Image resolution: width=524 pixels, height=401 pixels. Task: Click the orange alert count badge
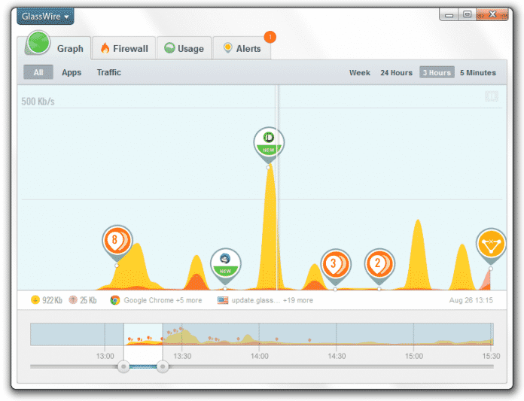[x=270, y=36]
